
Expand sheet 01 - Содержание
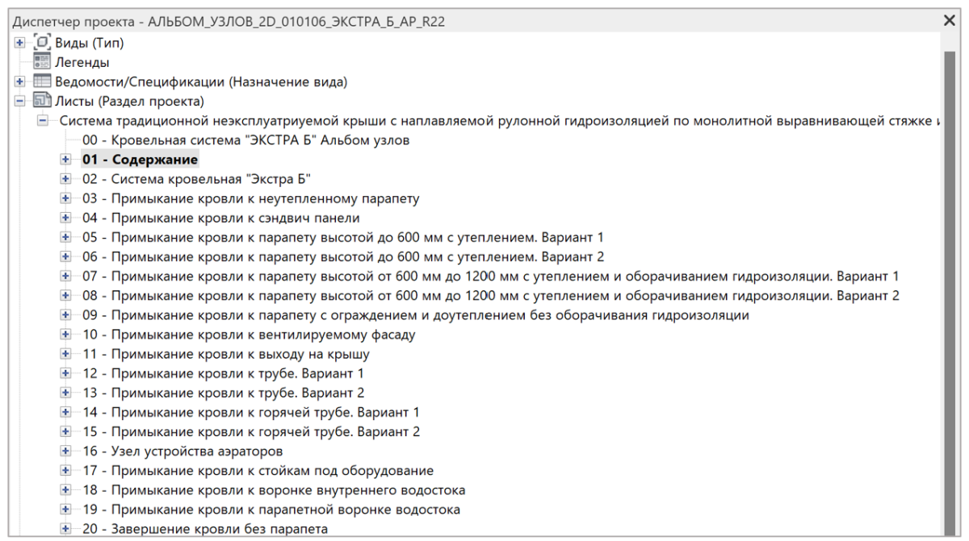(x=66, y=160)
